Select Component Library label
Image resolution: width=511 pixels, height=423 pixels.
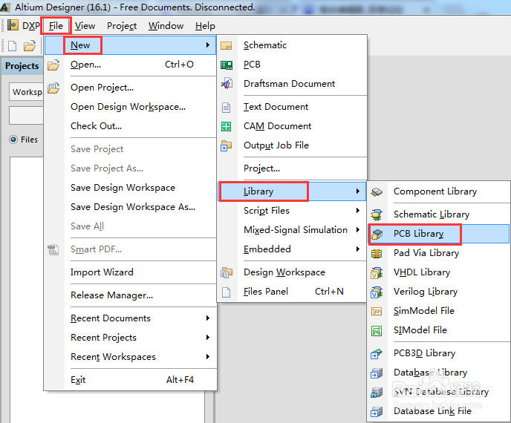[435, 191]
